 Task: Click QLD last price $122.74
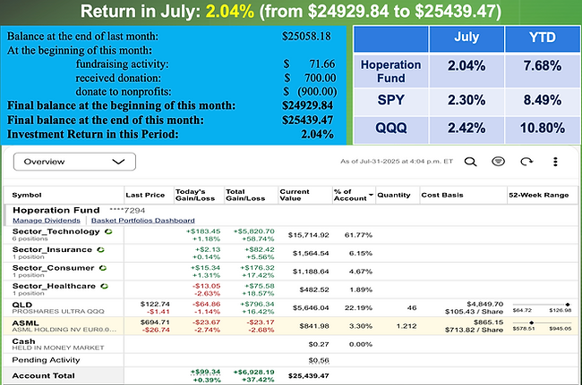(x=155, y=305)
